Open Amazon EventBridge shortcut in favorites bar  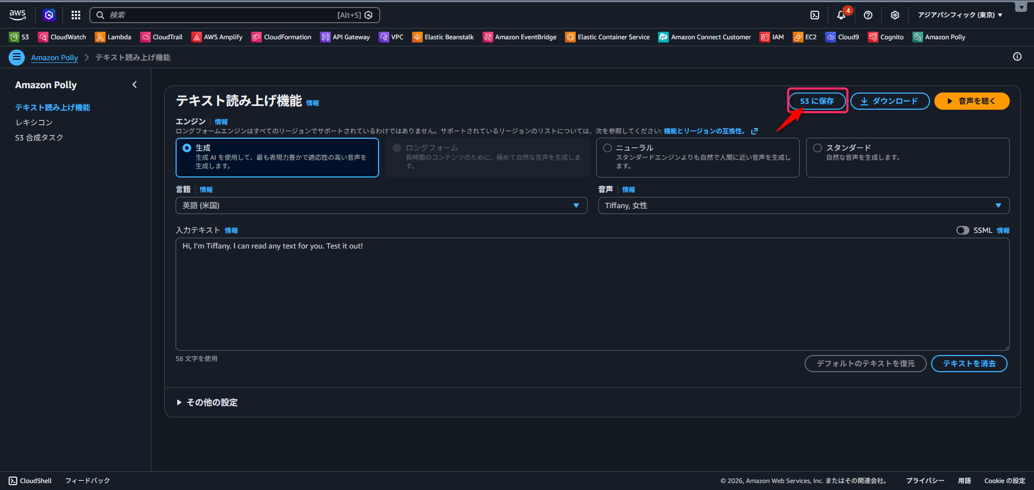click(520, 37)
